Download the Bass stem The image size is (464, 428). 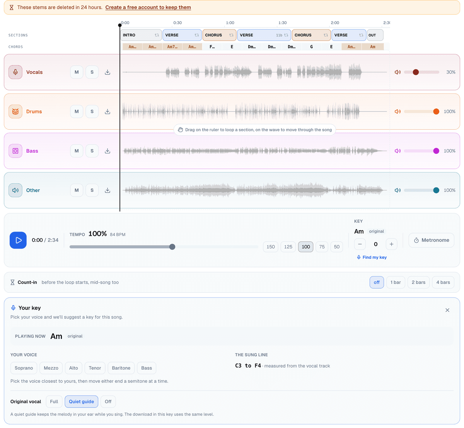tap(107, 151)
